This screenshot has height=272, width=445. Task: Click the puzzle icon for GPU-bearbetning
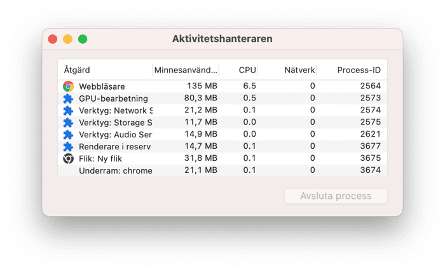tap(68, 99)
